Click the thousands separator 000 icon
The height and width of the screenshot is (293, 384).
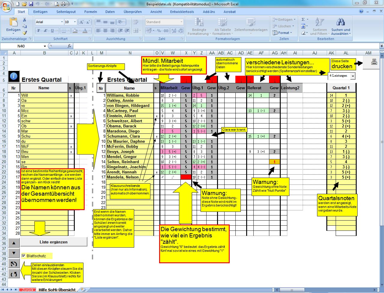[x=166, y=31]
